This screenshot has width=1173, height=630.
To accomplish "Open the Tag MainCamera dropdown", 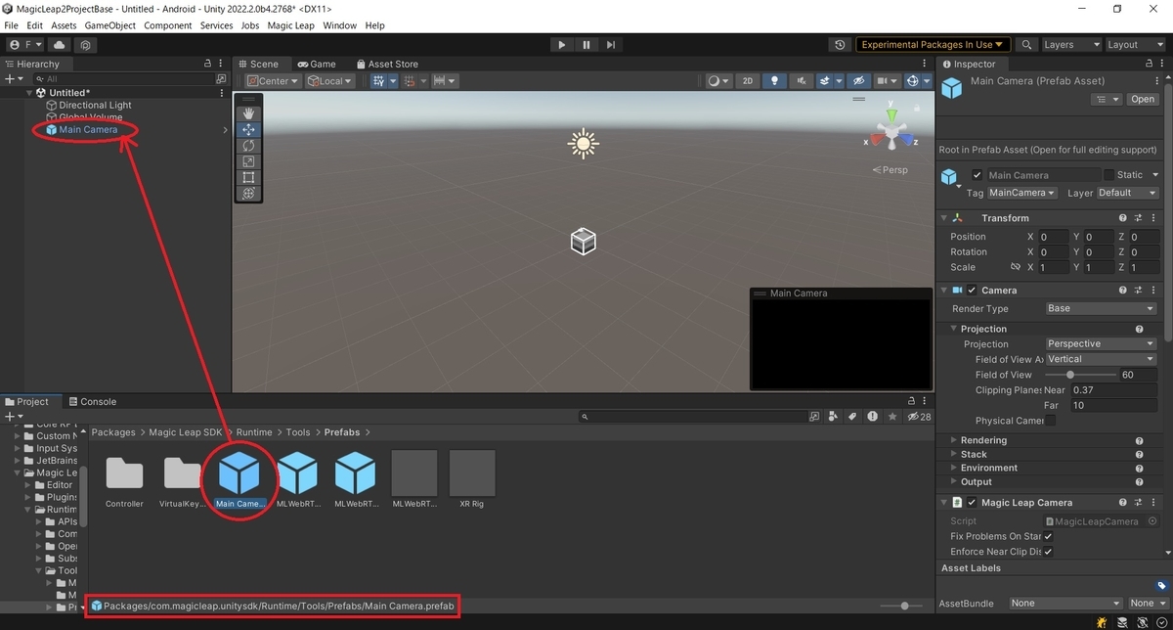I will pos(1023,193).
